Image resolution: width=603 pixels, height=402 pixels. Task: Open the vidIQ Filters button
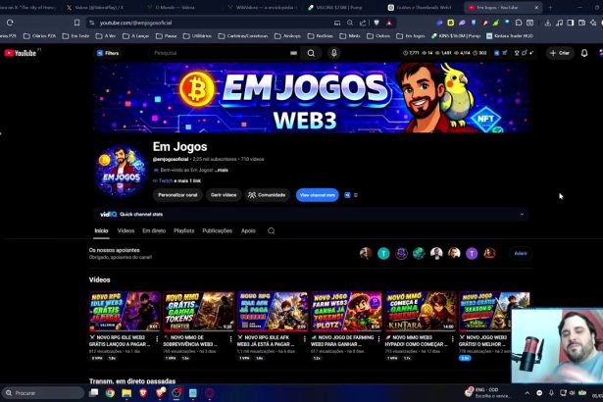tap(108, 53)
